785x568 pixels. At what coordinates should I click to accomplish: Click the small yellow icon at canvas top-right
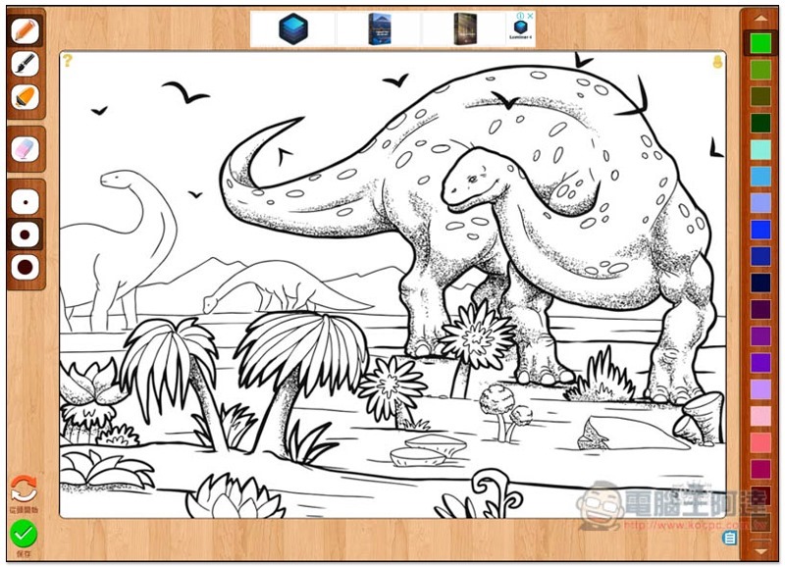tap(717, 61)
